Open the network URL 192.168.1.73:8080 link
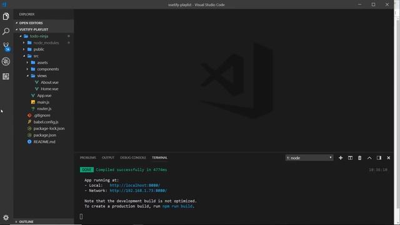The height and width of the screenshot is (225, 400). click(x=138, y=191)
